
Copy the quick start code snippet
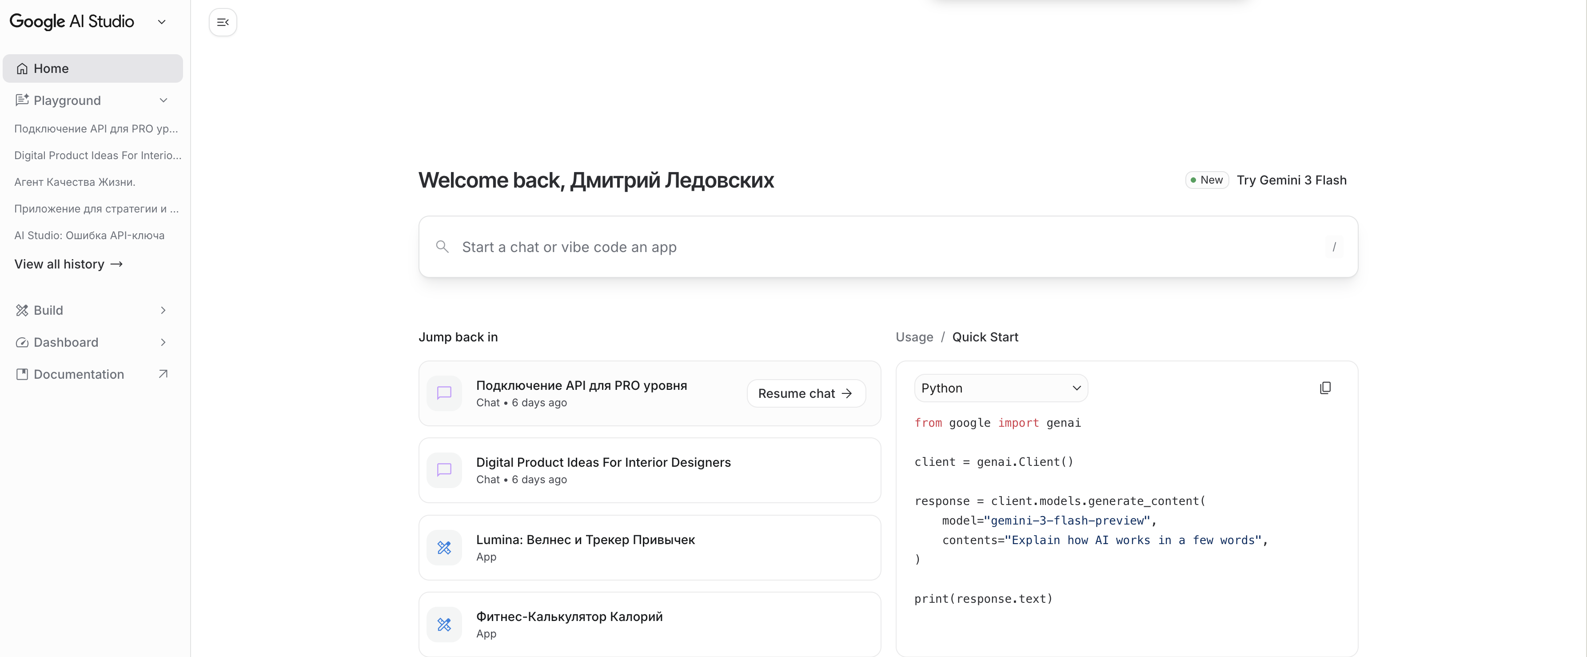coord(1325,388)
